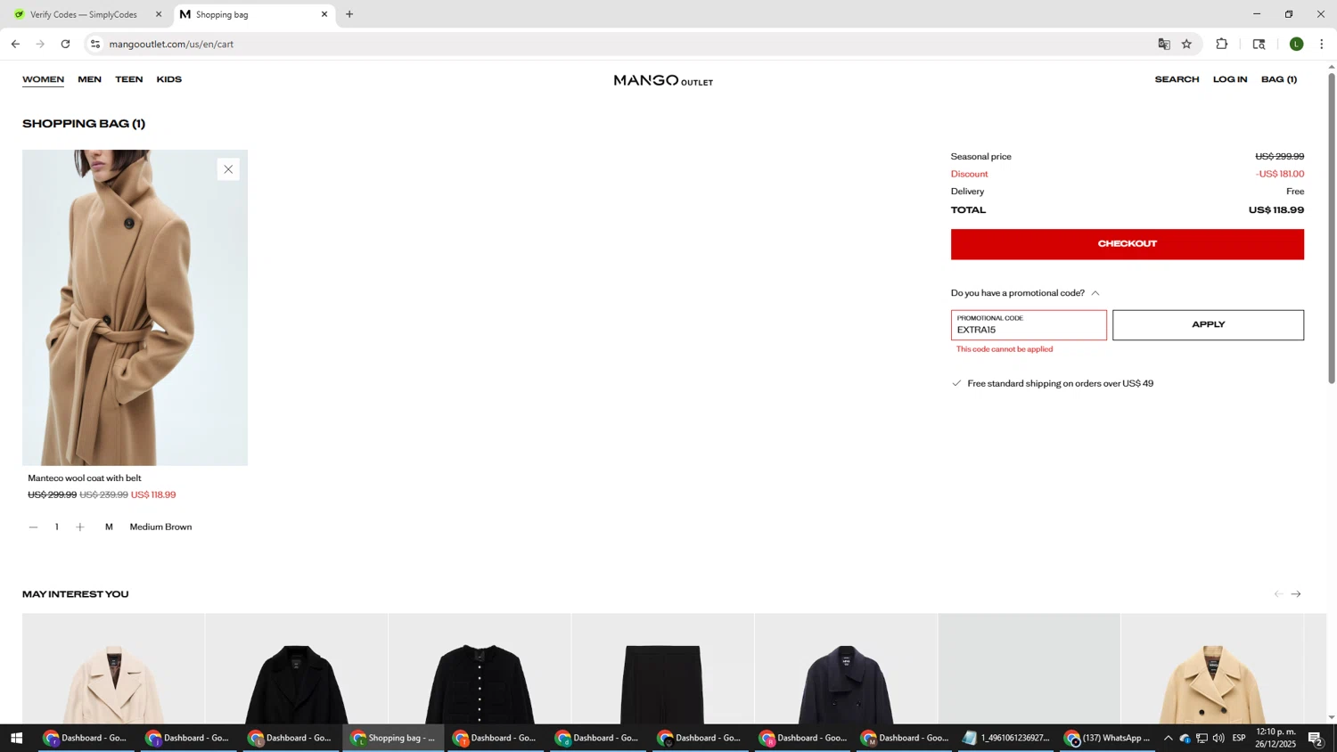This screenshot has height=752, width=1337.
Task: Open the SEARCH link
Action: (1177, 79)
